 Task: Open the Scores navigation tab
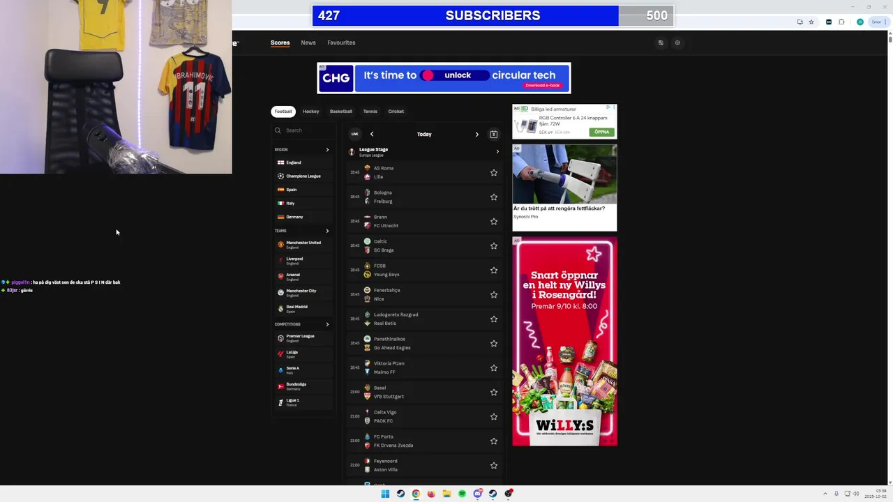click(x=280, y=43)
